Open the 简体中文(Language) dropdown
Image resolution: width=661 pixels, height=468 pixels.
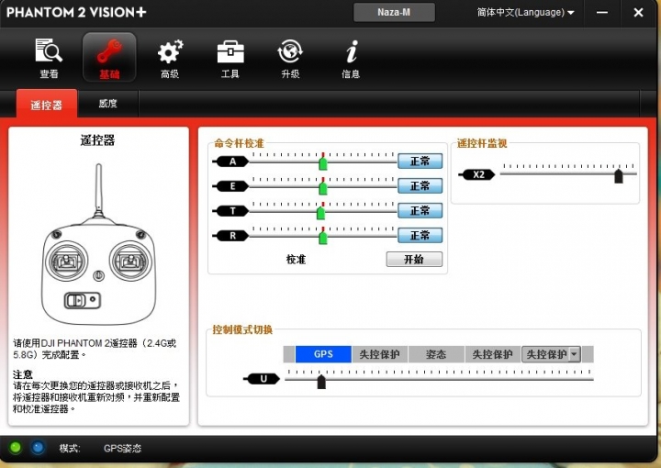pos(526,12)
